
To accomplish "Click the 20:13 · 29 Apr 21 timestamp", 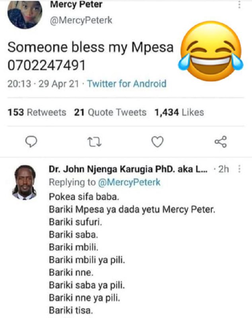I will point(43,84).
